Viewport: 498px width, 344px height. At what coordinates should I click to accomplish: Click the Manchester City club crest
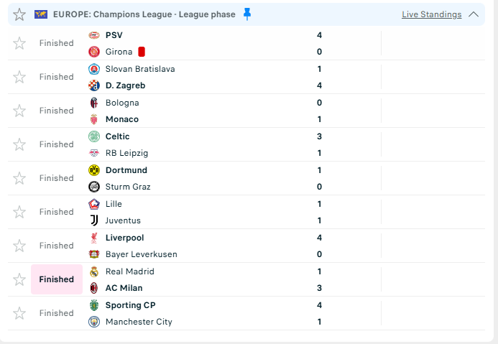94,322
